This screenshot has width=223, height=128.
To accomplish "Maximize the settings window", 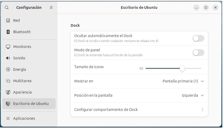I will 206,8.
